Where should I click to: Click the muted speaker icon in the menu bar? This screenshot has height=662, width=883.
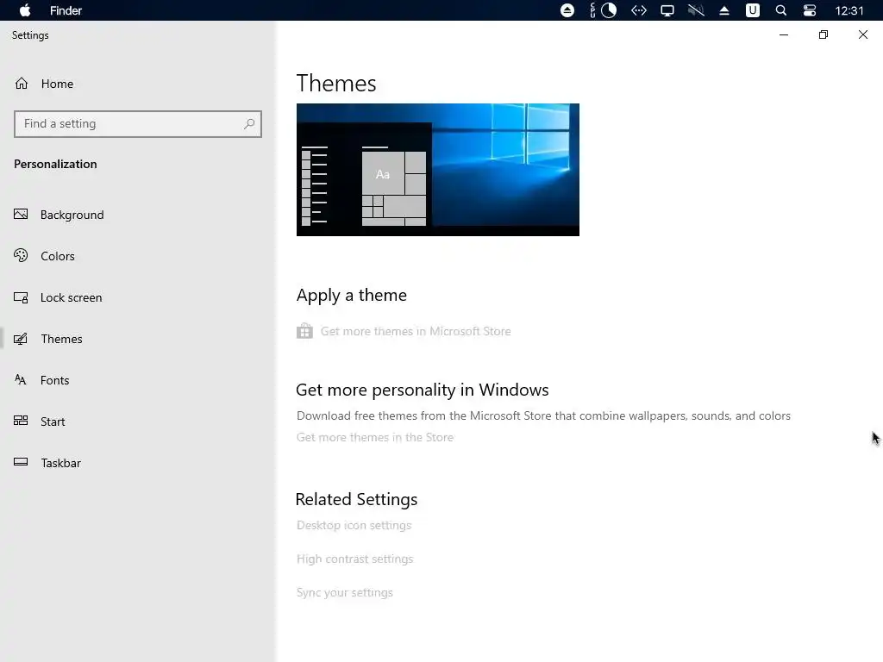[x=696, y=10]
